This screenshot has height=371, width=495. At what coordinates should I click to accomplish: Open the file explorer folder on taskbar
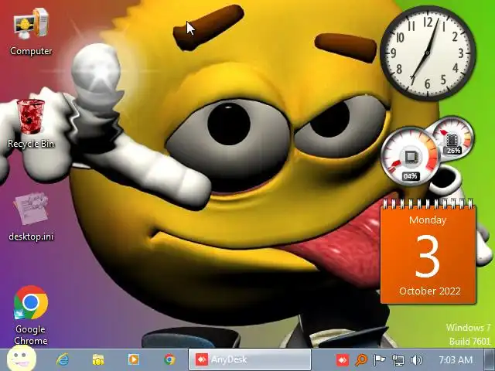pos(98,359)
